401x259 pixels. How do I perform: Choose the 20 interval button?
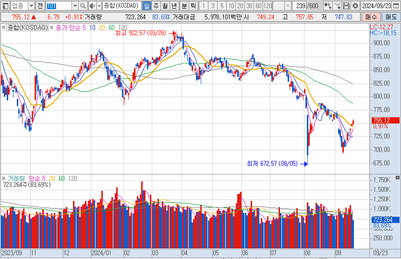(x=241, y=6)
